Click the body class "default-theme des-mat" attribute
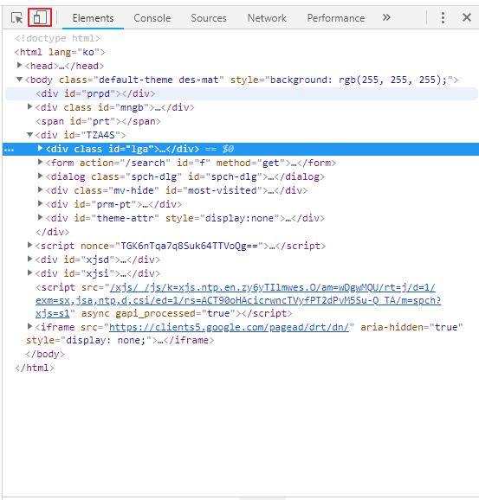 (141, 80)
